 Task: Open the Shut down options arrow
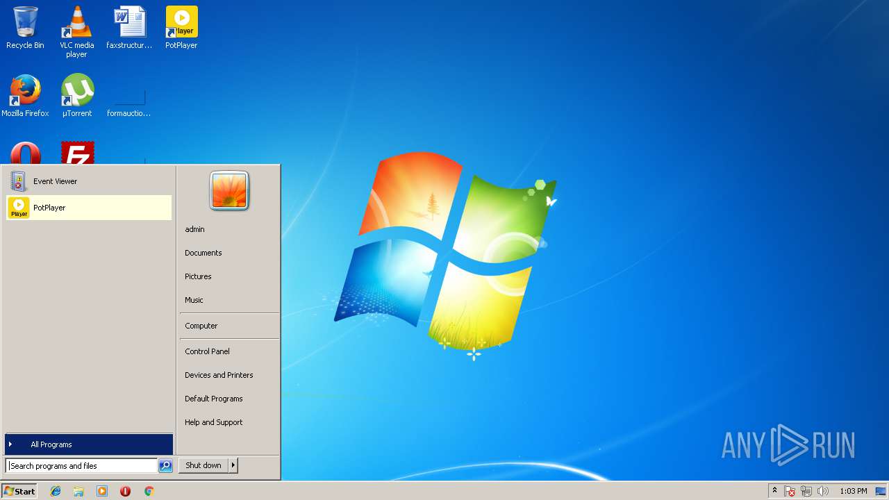[x=233, y=465]
